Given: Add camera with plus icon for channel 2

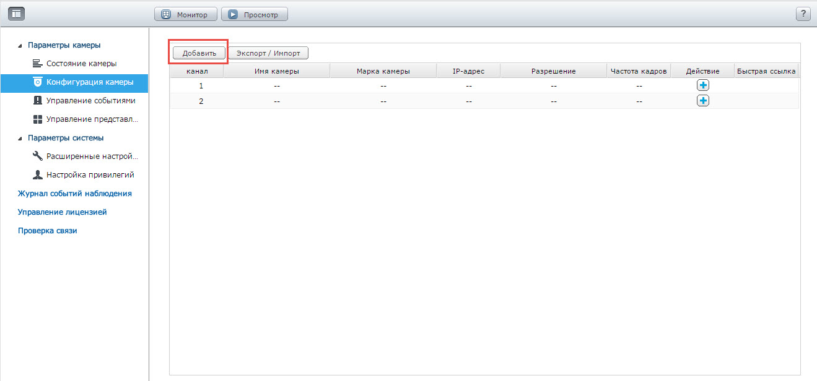Looking at the screenshot, I should (x=703, y=101).
